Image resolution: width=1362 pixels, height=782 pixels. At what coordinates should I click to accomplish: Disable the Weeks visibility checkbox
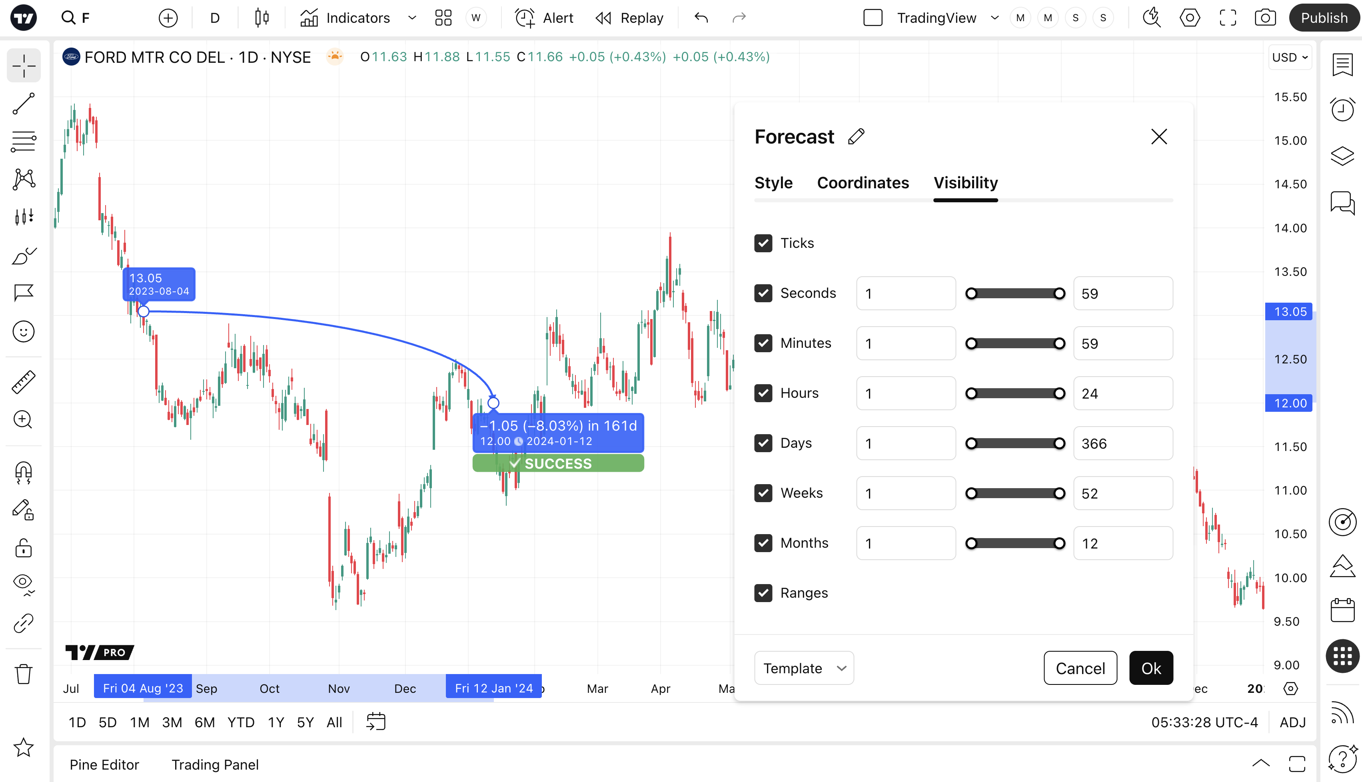tap(763, 493)
